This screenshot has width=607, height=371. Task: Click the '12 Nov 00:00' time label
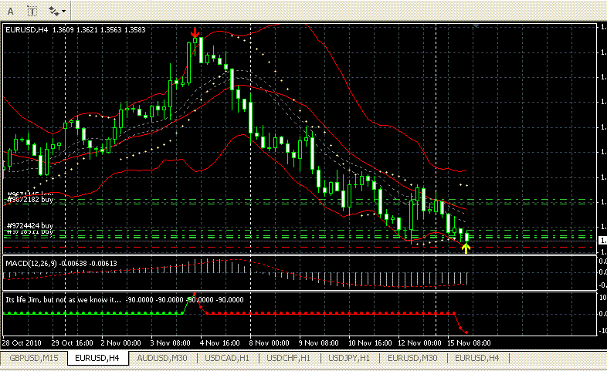pos(419,342)
